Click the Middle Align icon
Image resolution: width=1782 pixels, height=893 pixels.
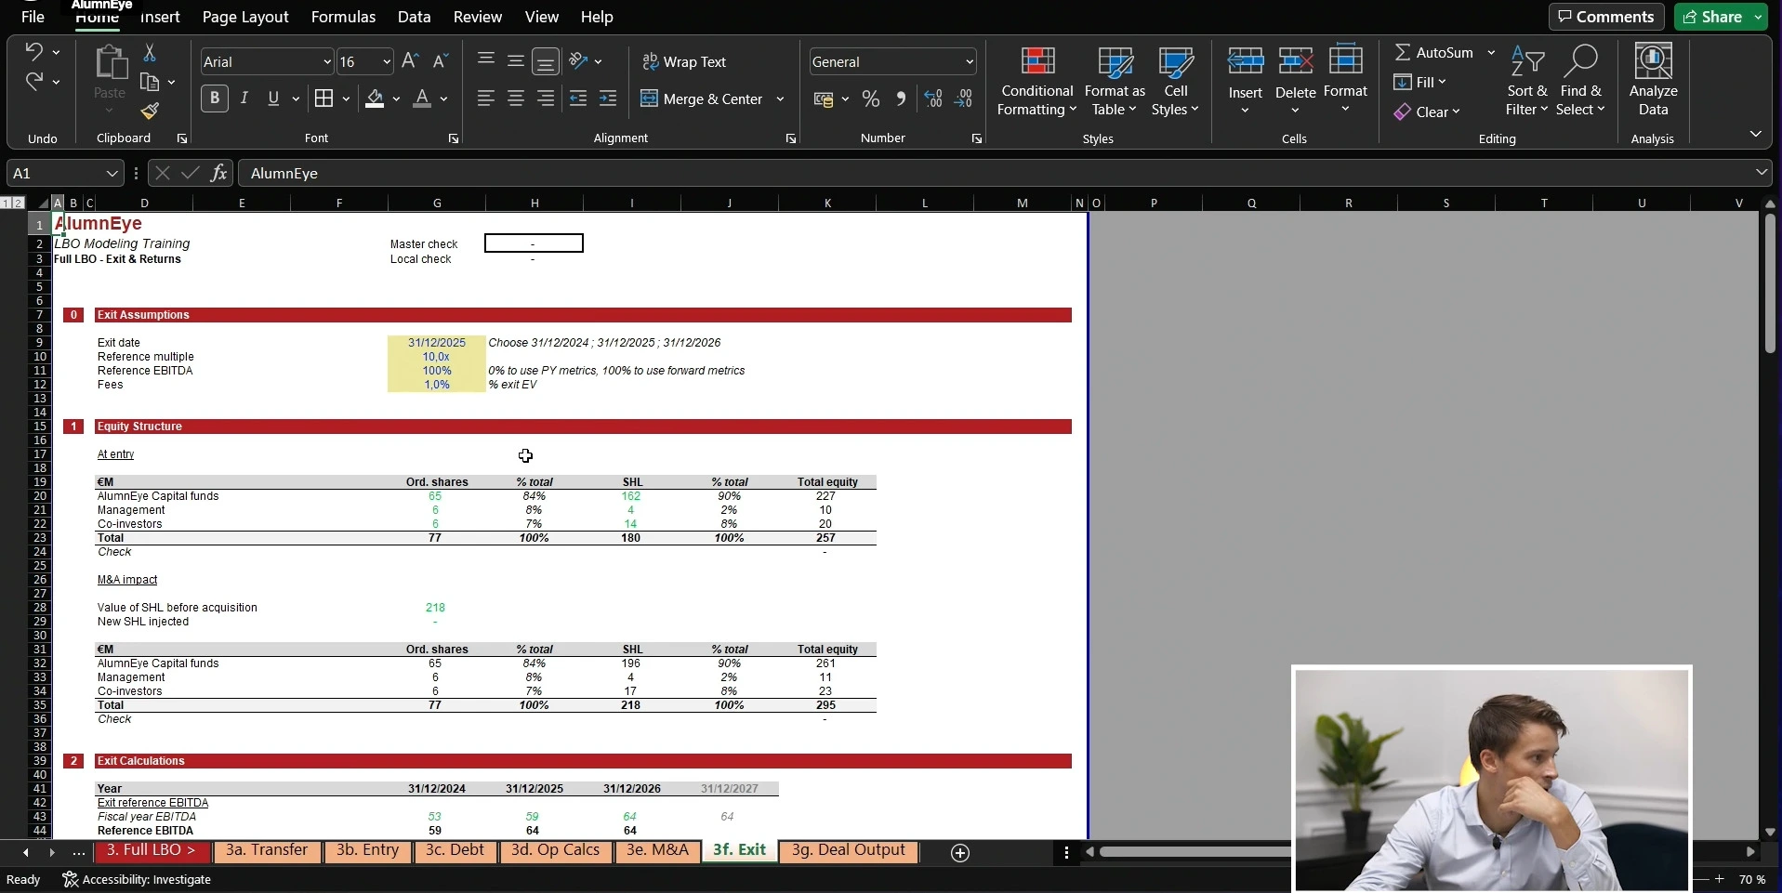tap(516, 61)
